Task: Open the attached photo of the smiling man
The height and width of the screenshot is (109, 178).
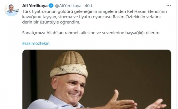Action: [97, 79]
